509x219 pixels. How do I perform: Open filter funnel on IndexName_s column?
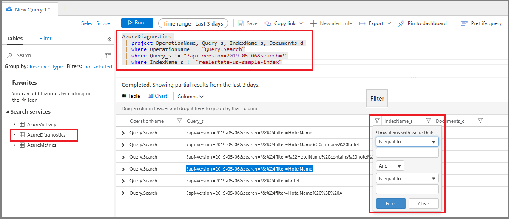pyautogui.click(x=429, y=121)
